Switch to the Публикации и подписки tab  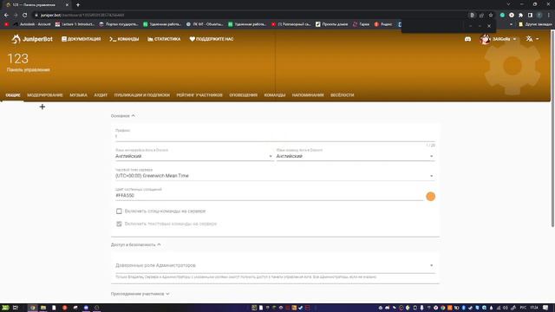point(142,95)
